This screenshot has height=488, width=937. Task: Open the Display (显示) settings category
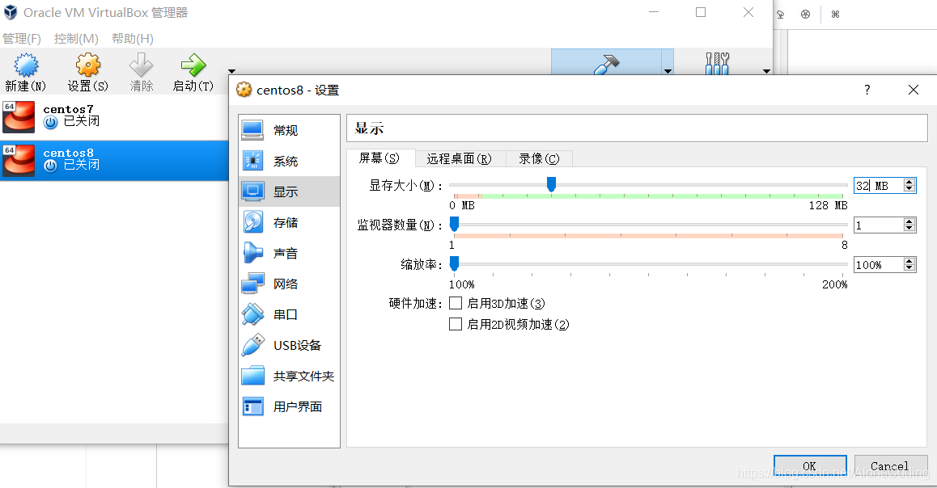tap(289, 191)
